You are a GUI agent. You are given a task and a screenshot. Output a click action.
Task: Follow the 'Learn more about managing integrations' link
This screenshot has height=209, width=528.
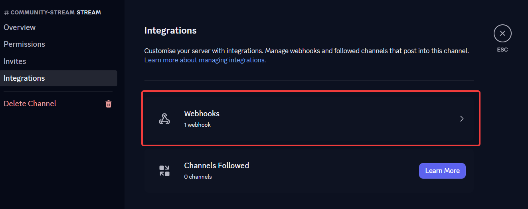point(205,60)
